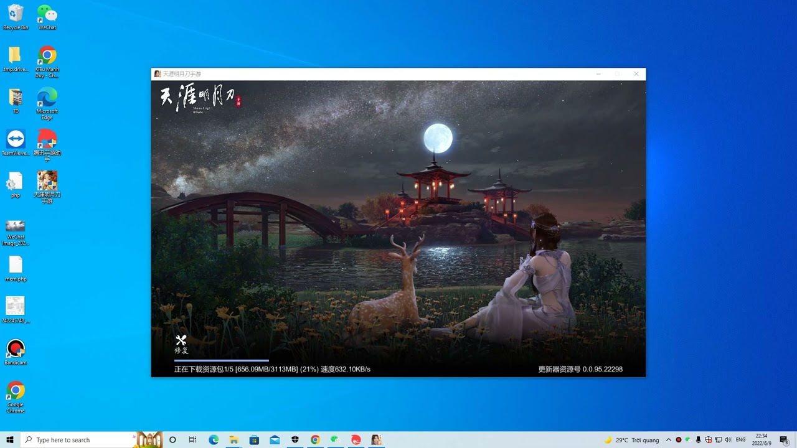
Task: Open Task View on the taskbar
Action: [192, 440]
